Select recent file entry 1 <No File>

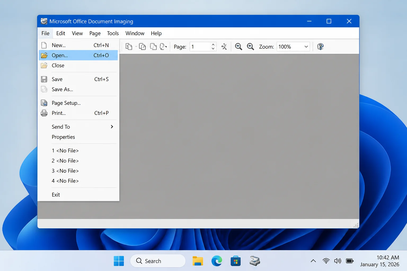[78, 151]
